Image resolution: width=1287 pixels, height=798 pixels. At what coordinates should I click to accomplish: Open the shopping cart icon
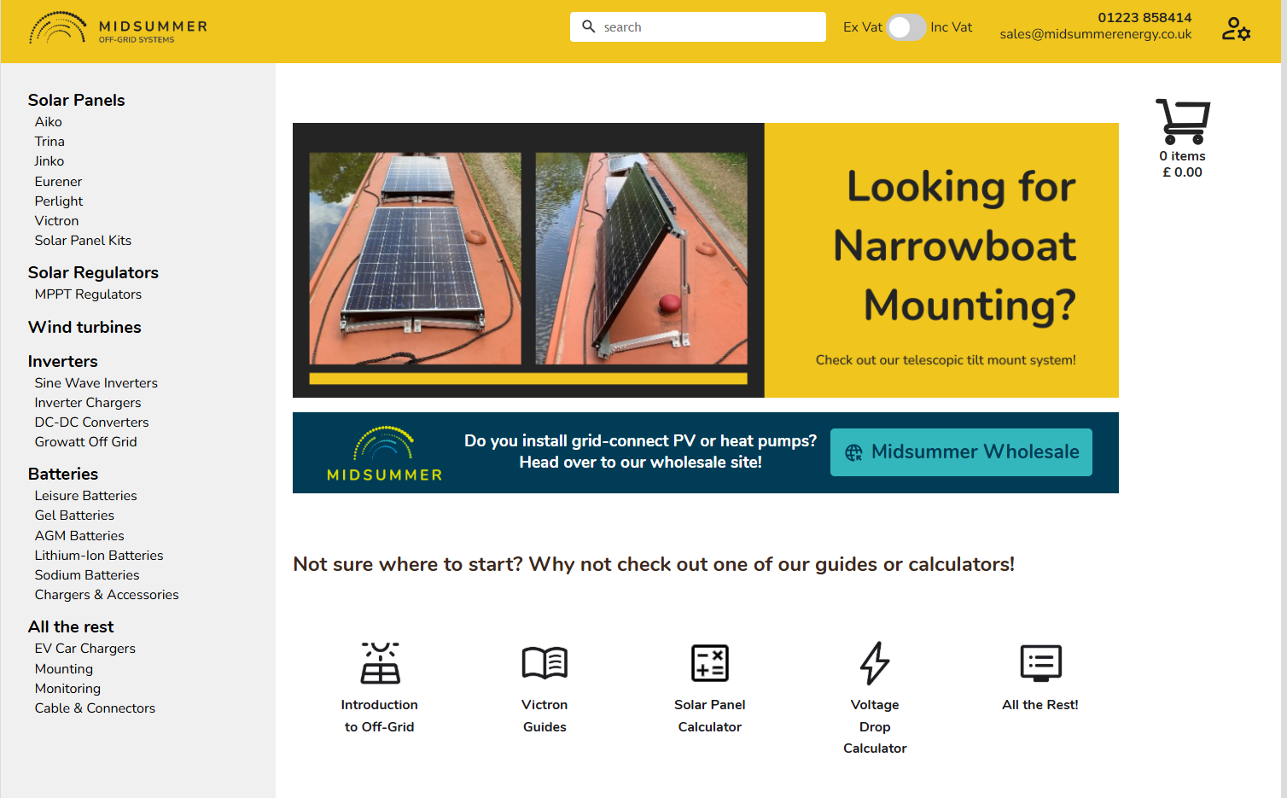point(1182,122)
